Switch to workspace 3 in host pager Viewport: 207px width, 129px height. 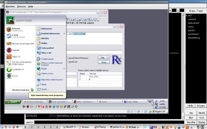pos(38,127)
